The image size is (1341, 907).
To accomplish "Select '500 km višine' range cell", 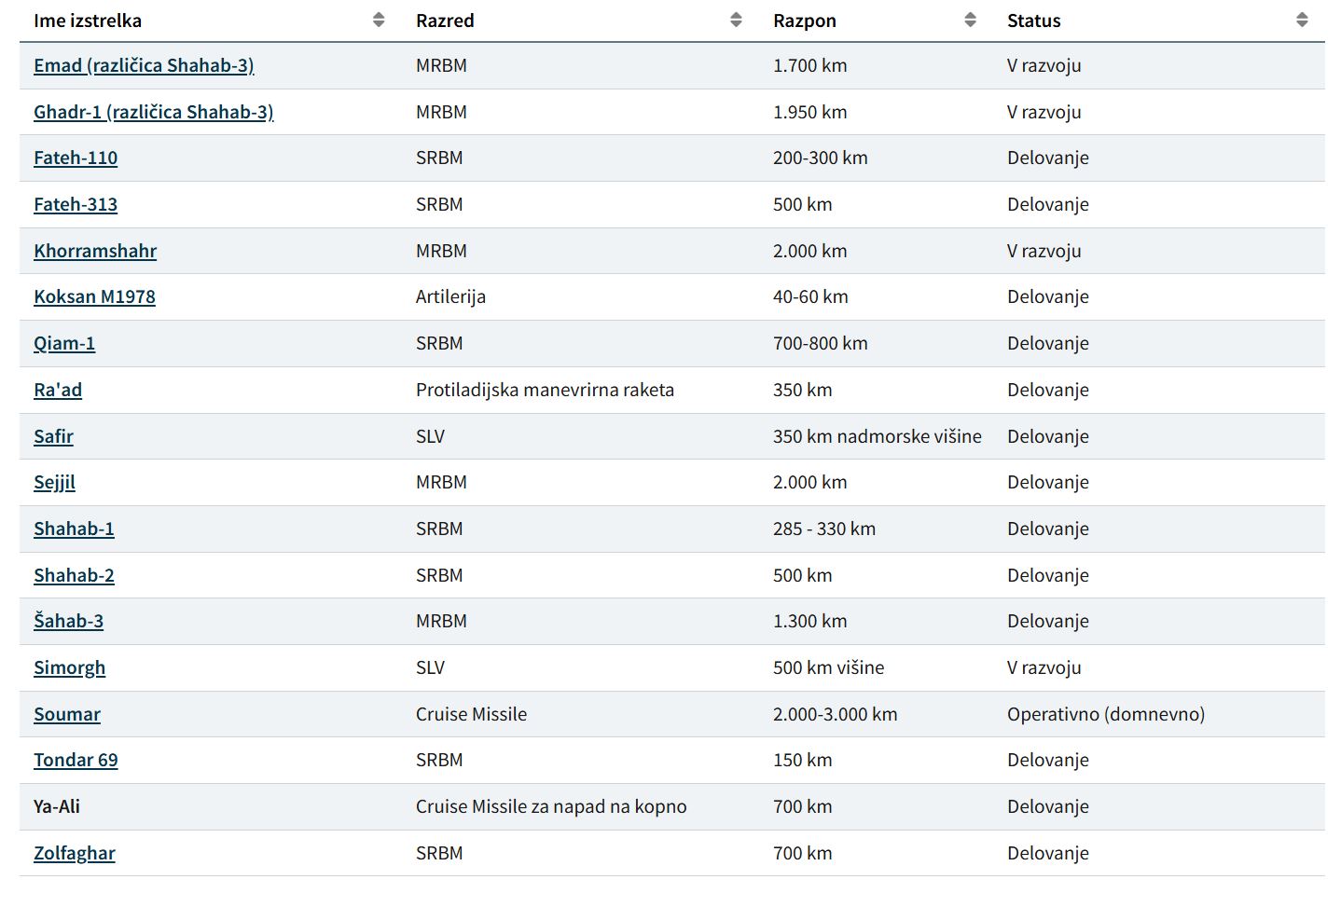I will (x=876, y=667).
